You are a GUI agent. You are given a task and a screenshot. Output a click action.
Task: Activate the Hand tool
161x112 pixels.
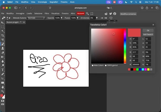3,87
